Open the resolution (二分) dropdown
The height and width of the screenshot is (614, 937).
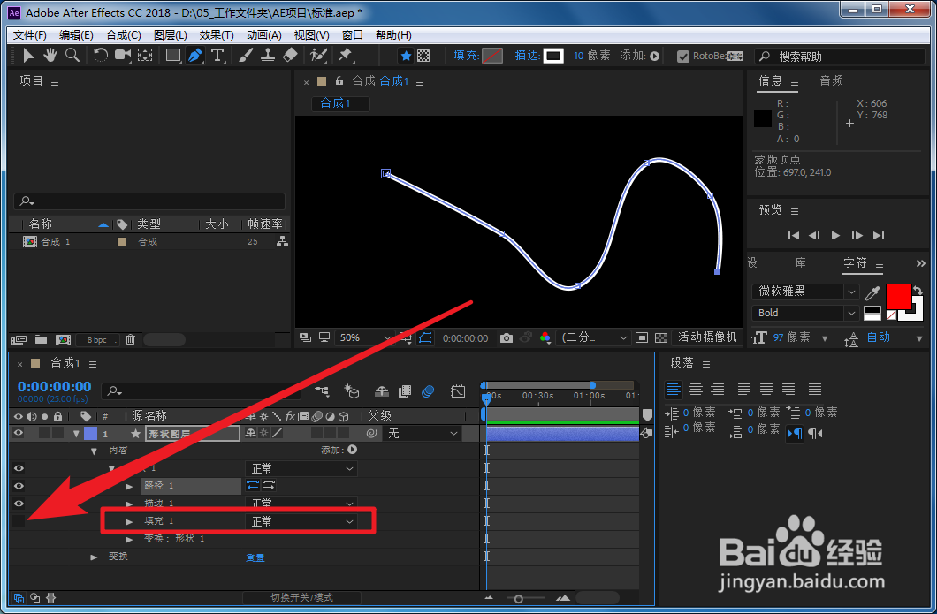point(594,338)
